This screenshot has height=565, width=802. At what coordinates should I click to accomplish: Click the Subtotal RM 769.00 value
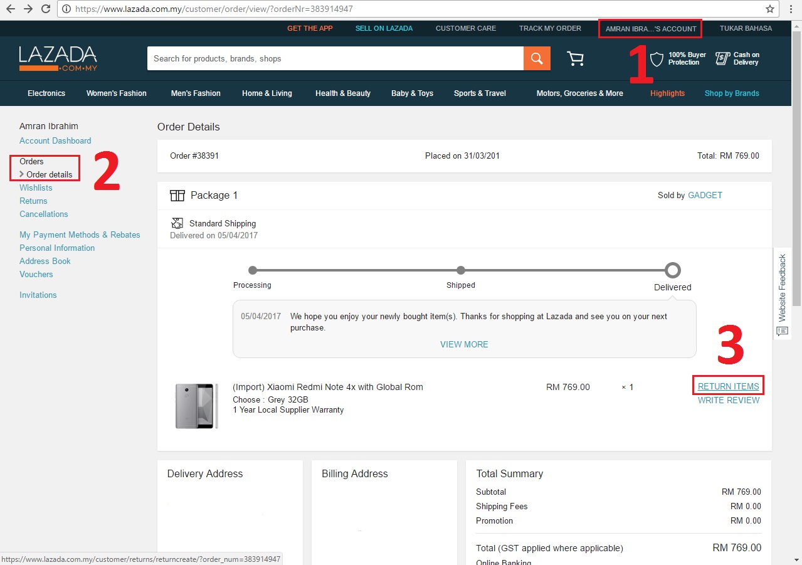pos(741,492)
